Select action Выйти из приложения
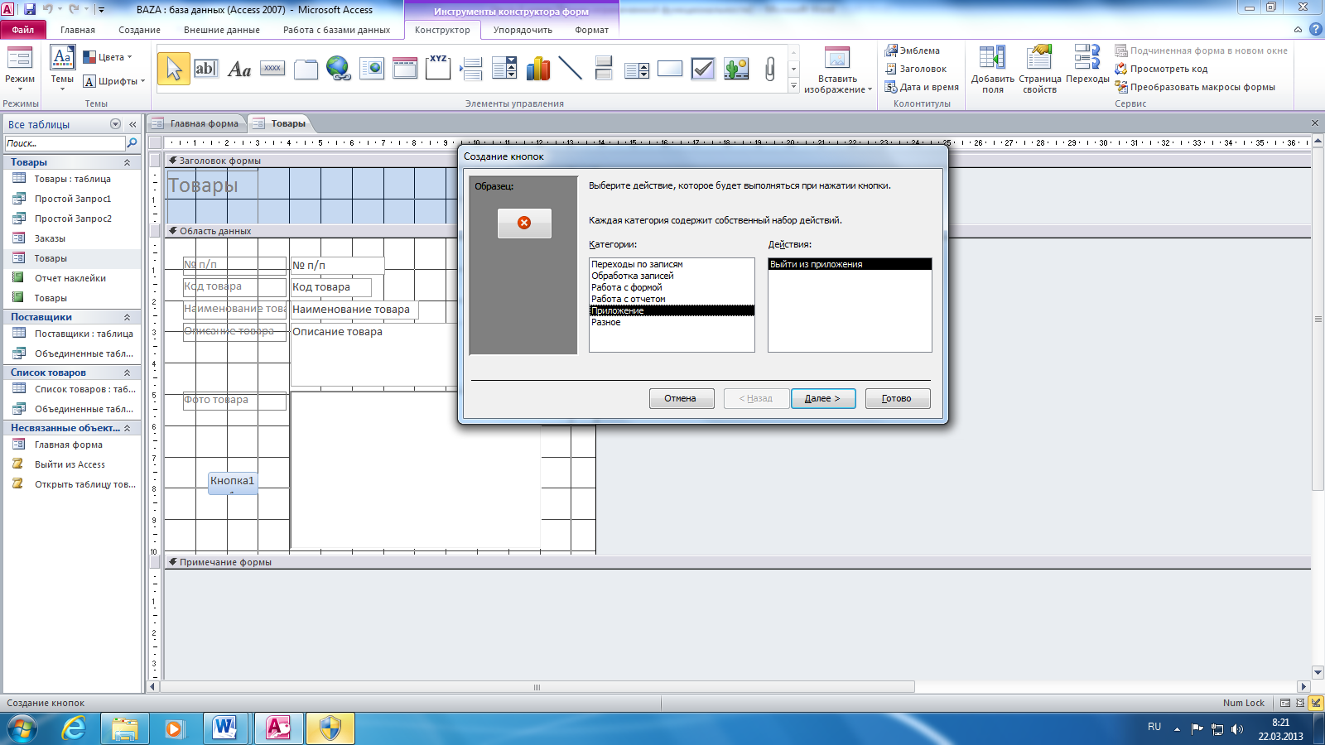This screenshot has width=1325, height=745. (850, 264)
